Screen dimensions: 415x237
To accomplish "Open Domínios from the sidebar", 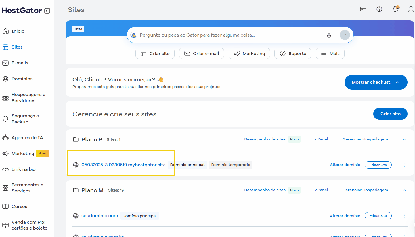I will pyautogui.click(x=22, y=79).
